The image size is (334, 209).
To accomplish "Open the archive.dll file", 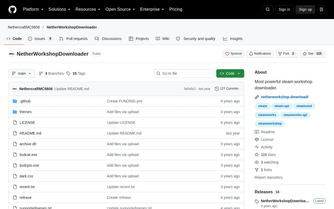I will [28, 144].
